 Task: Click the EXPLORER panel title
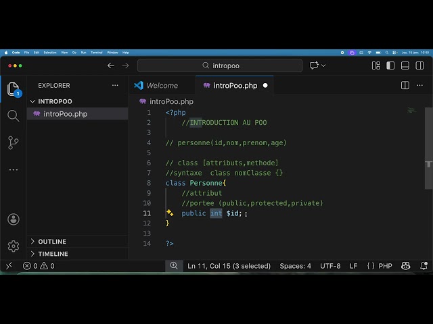(x=54, y=86)
